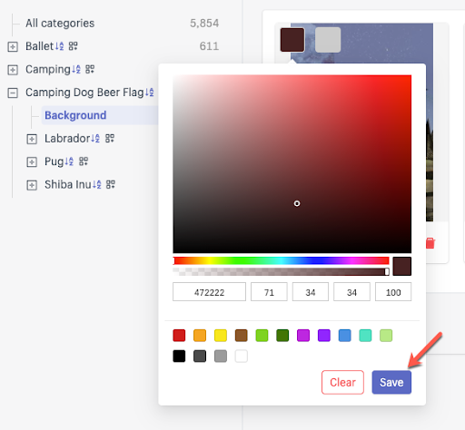Click the grid icon beside Shiba Inu

pyautogui.click(x=111, y=184)
